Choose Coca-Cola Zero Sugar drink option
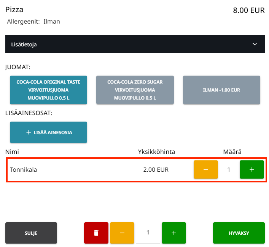The width and height of the screenshot is (269, 247). [x=135, y=90]
